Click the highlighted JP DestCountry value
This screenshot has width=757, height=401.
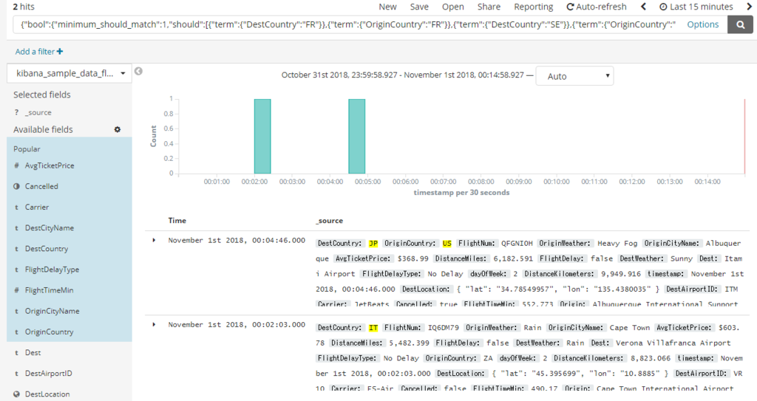[373, 244]
